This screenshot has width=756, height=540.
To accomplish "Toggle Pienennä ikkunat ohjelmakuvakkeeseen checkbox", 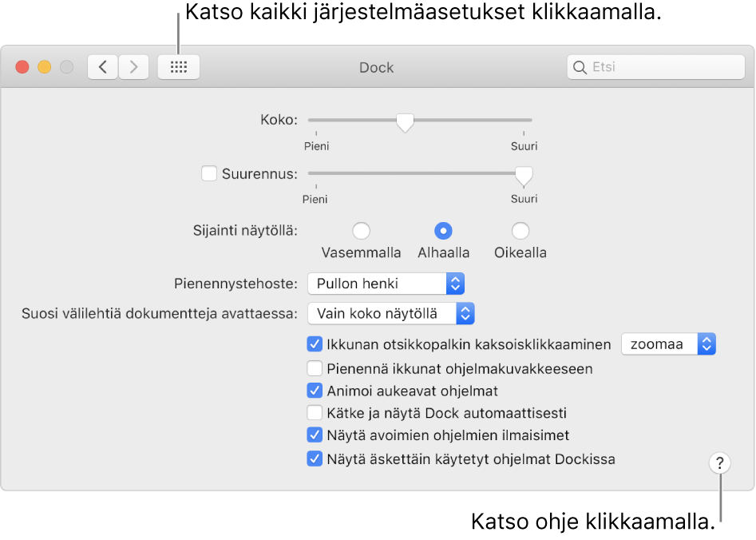I will (x=315, y=369).
